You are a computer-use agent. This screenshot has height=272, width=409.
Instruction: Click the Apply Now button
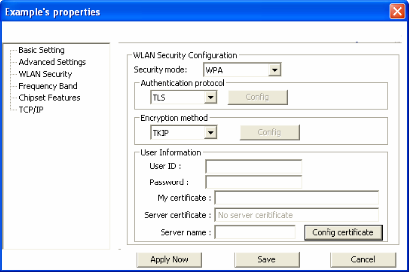click(x=169, y=259)
